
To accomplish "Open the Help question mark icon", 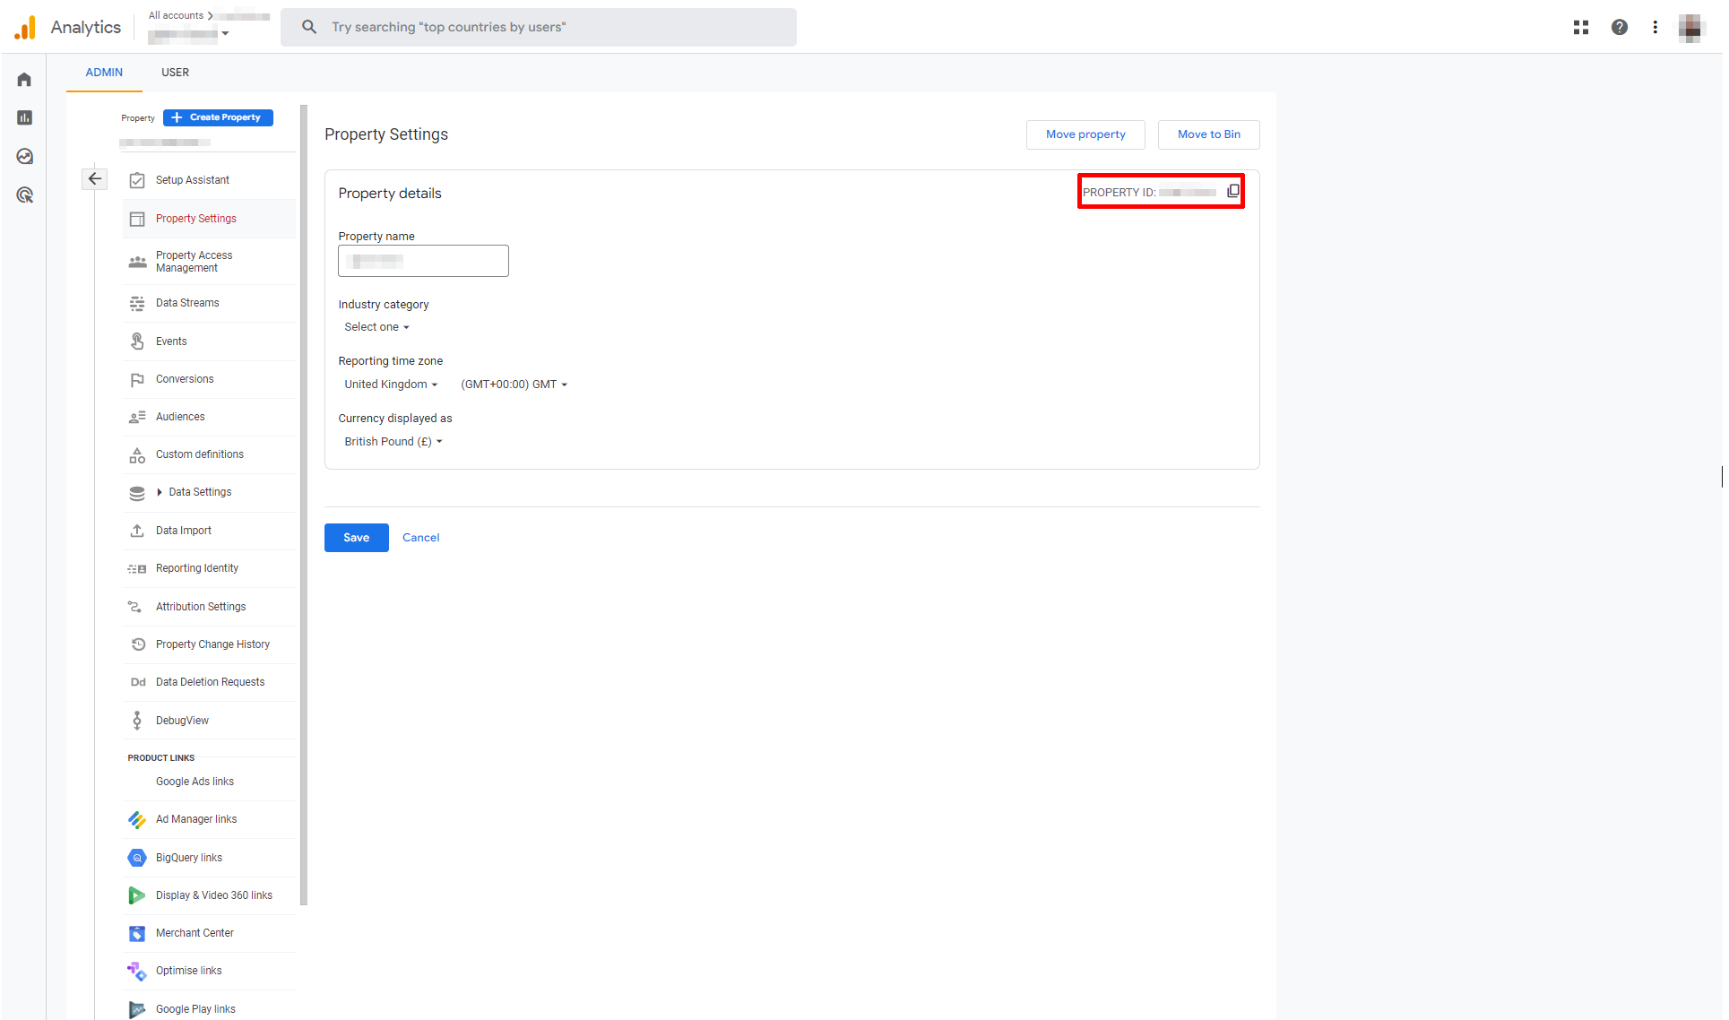I will coord(1619,27).
